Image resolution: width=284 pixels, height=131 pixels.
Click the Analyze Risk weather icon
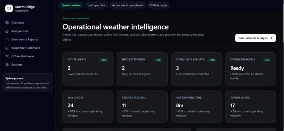(x=7, y=31)
